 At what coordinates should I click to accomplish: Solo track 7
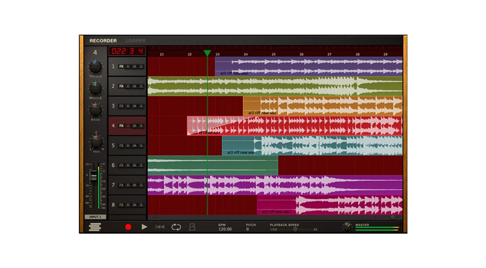click(141, 185)
